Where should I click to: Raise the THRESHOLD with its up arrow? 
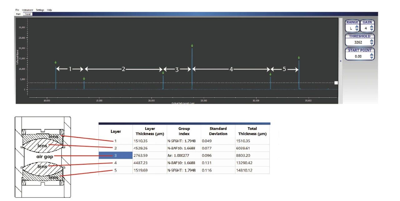(x=371, y=40)
